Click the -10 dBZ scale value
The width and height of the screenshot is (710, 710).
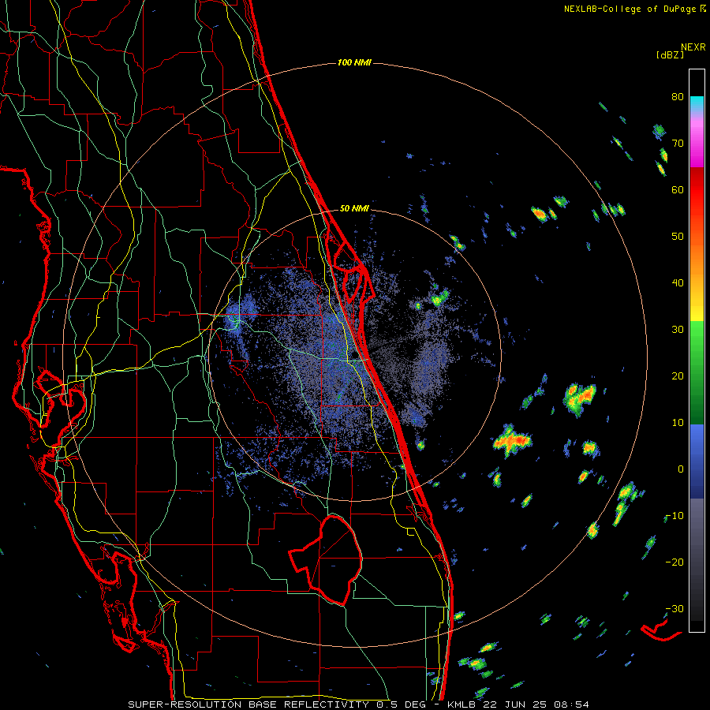(x=674, y=516)
